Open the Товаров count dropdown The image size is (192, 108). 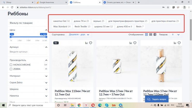pos(176,35)
